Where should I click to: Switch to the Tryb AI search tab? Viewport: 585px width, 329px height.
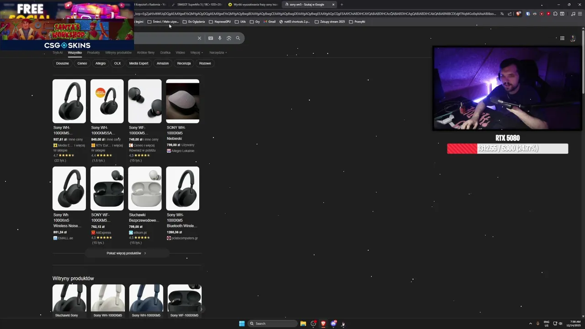coord(57,53)
